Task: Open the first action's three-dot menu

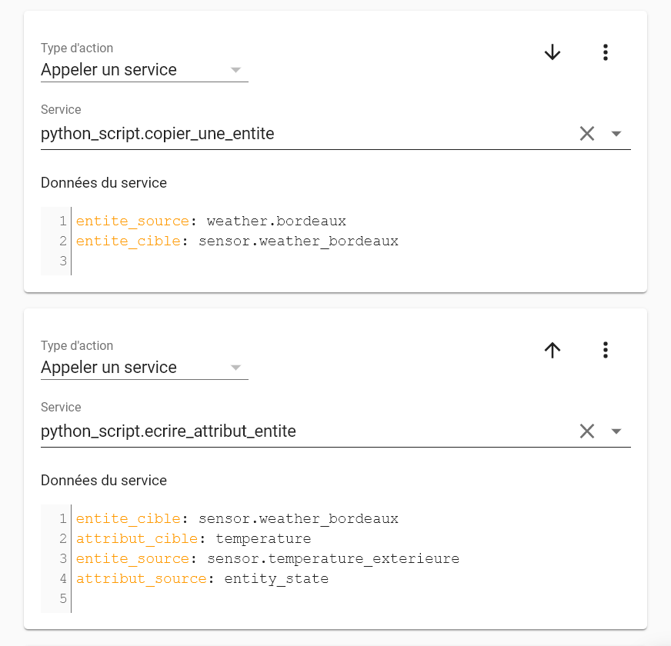Action: coord(605,52)
